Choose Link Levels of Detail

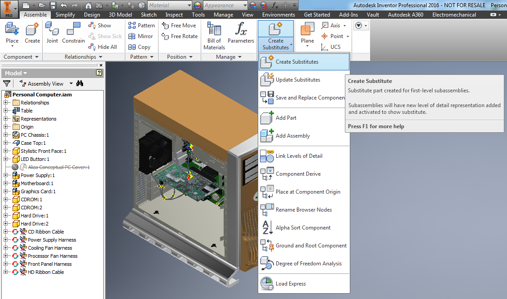304,156
